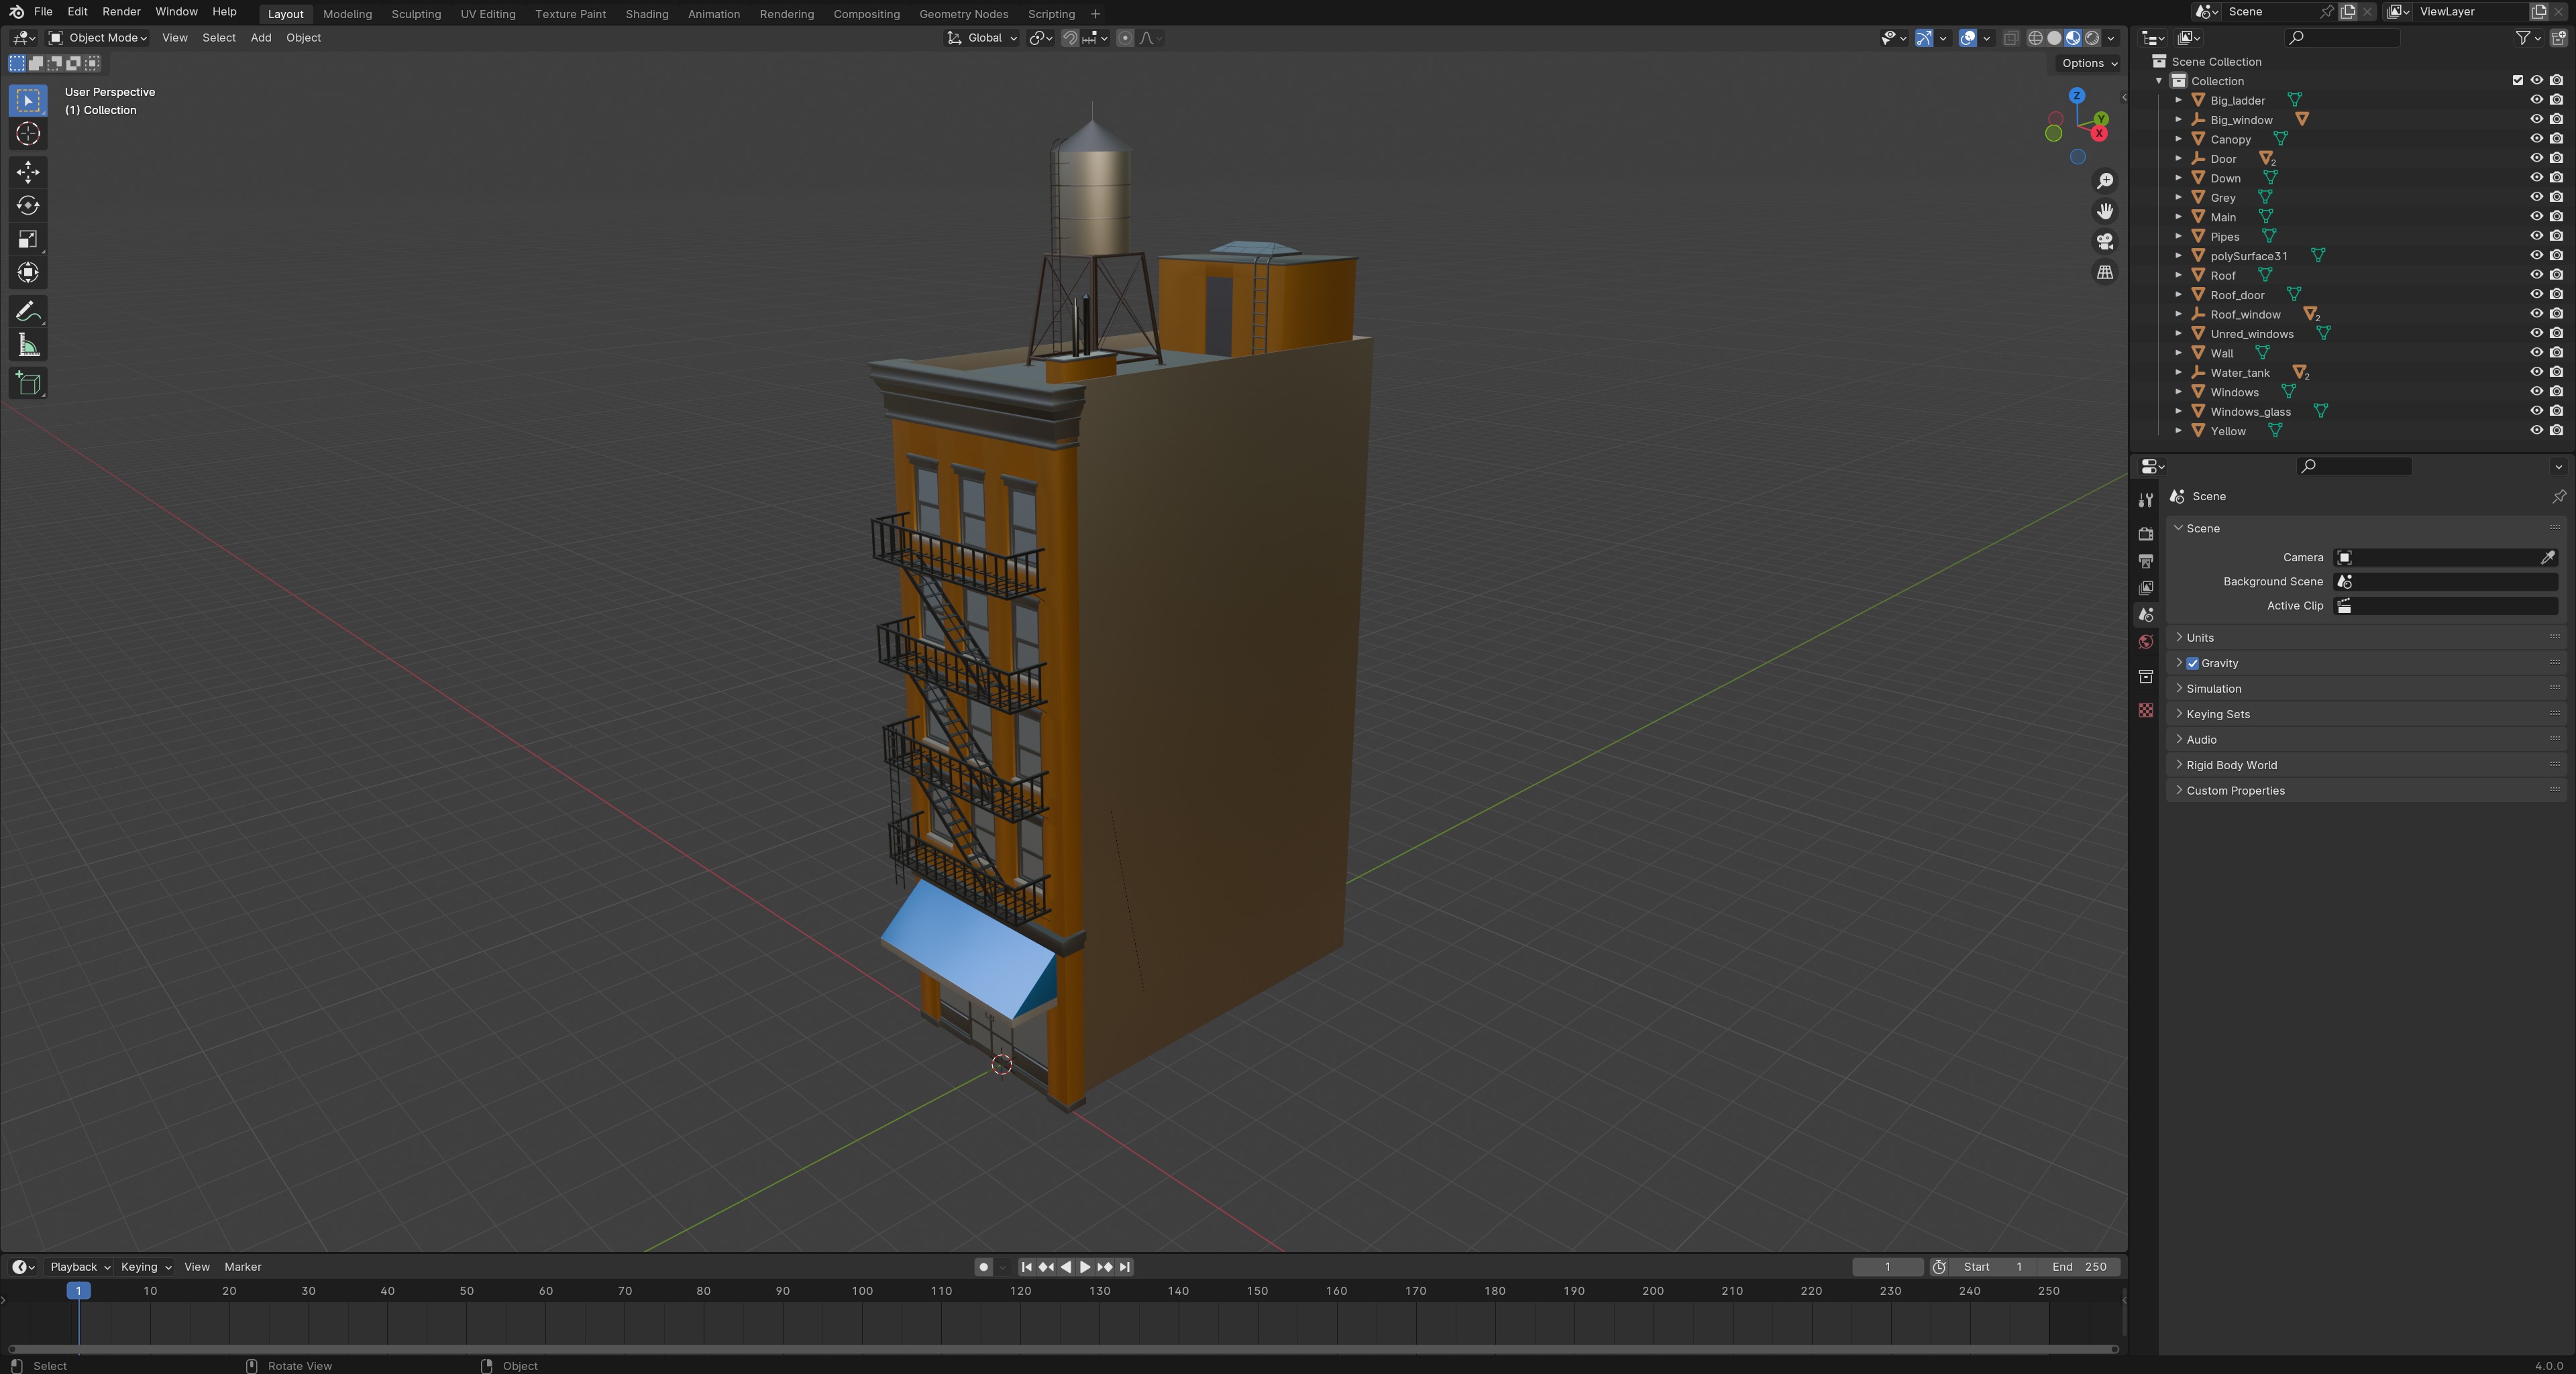Jump to the last frame
This screenshot has width=2576, height=1374.
click(1125, 1266)
